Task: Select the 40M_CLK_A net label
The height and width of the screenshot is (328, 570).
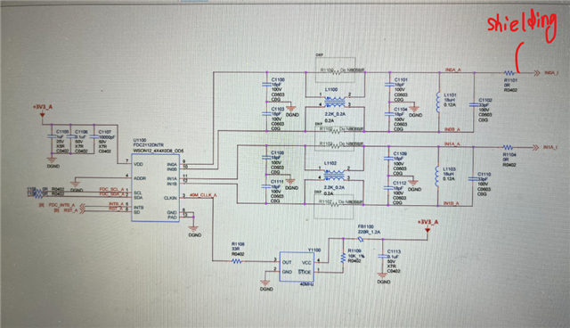Action: pyautogui.click(x=203, y=195)
